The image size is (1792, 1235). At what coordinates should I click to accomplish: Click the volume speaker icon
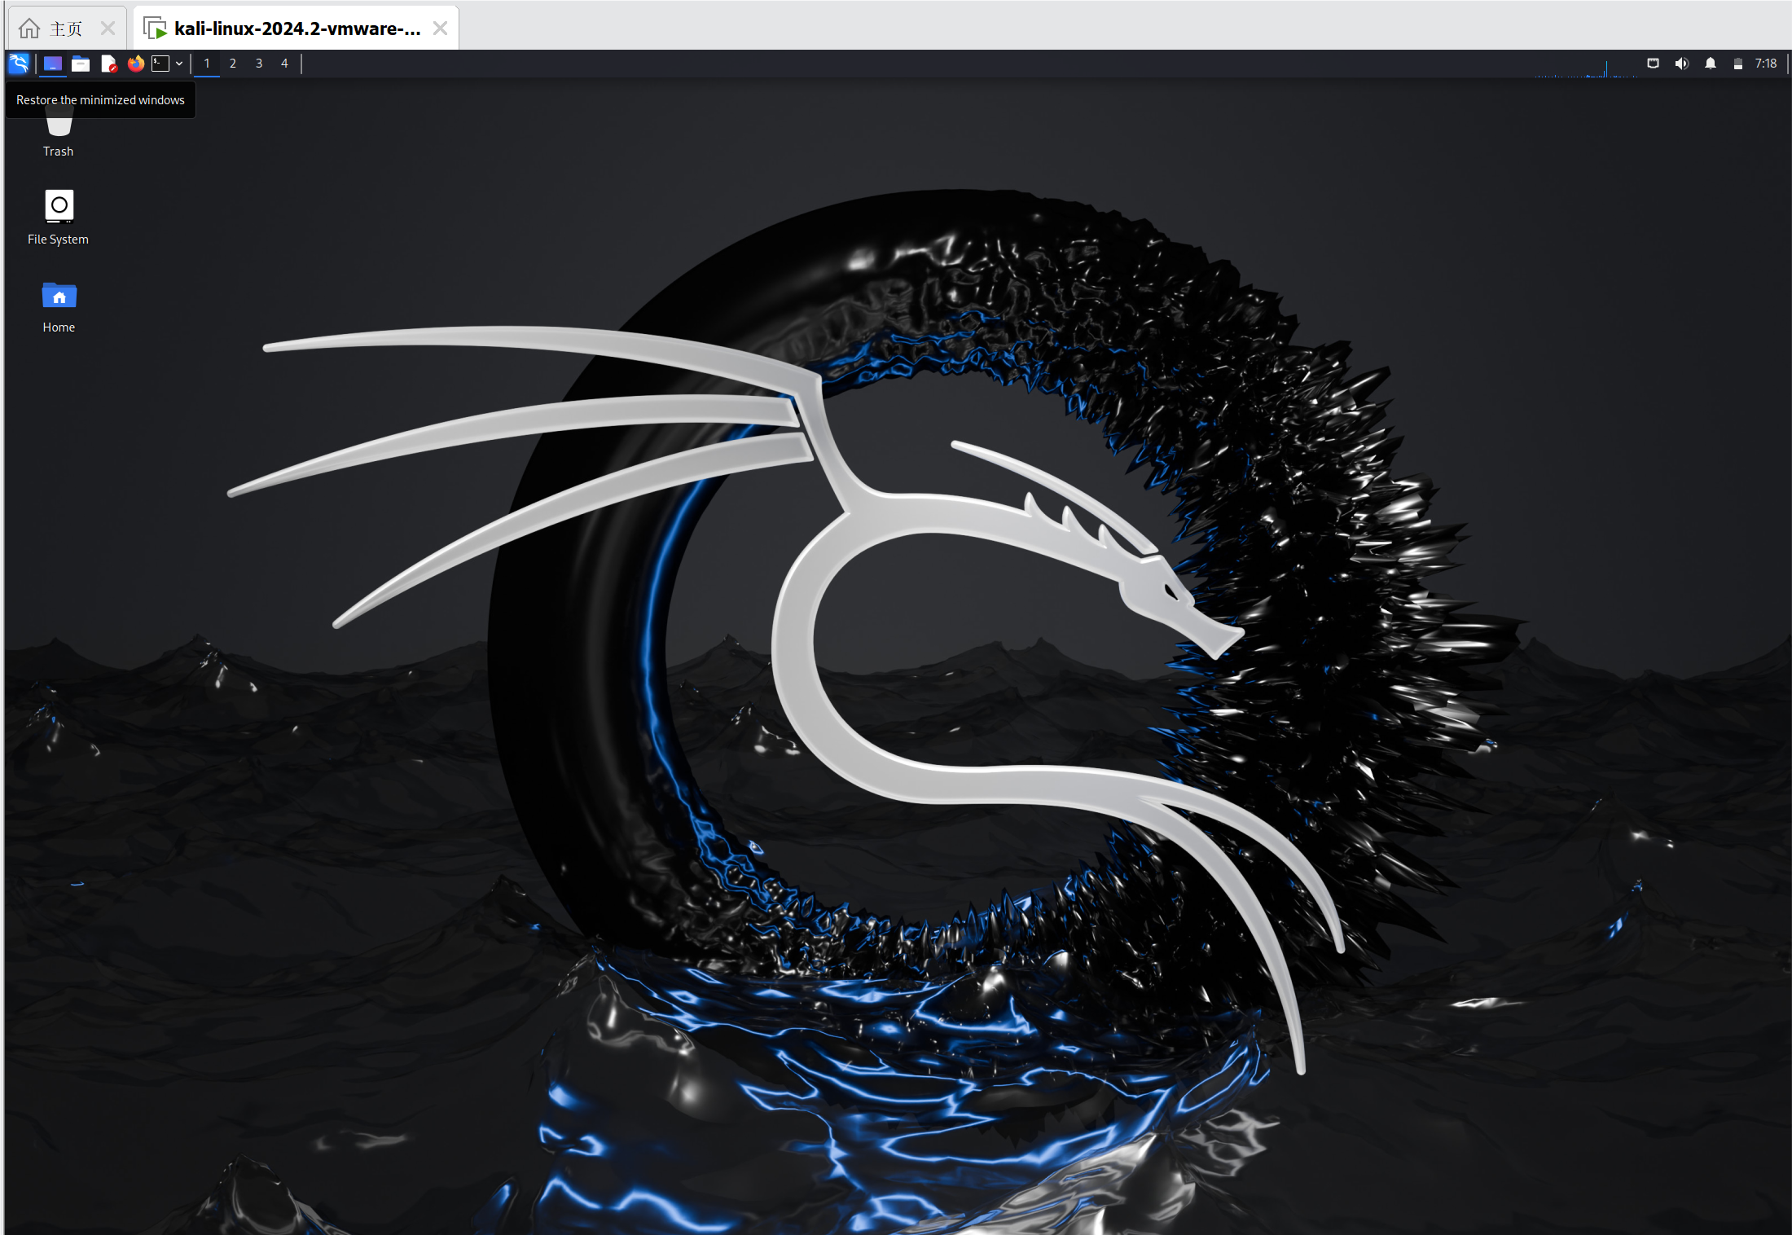[x=1681, y=64]
